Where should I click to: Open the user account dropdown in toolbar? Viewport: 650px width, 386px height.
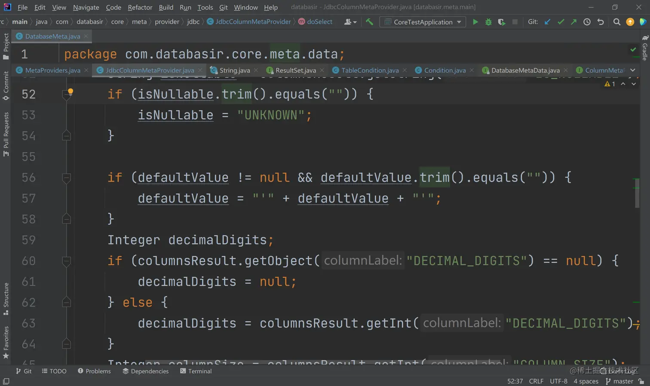pos(350,22)
